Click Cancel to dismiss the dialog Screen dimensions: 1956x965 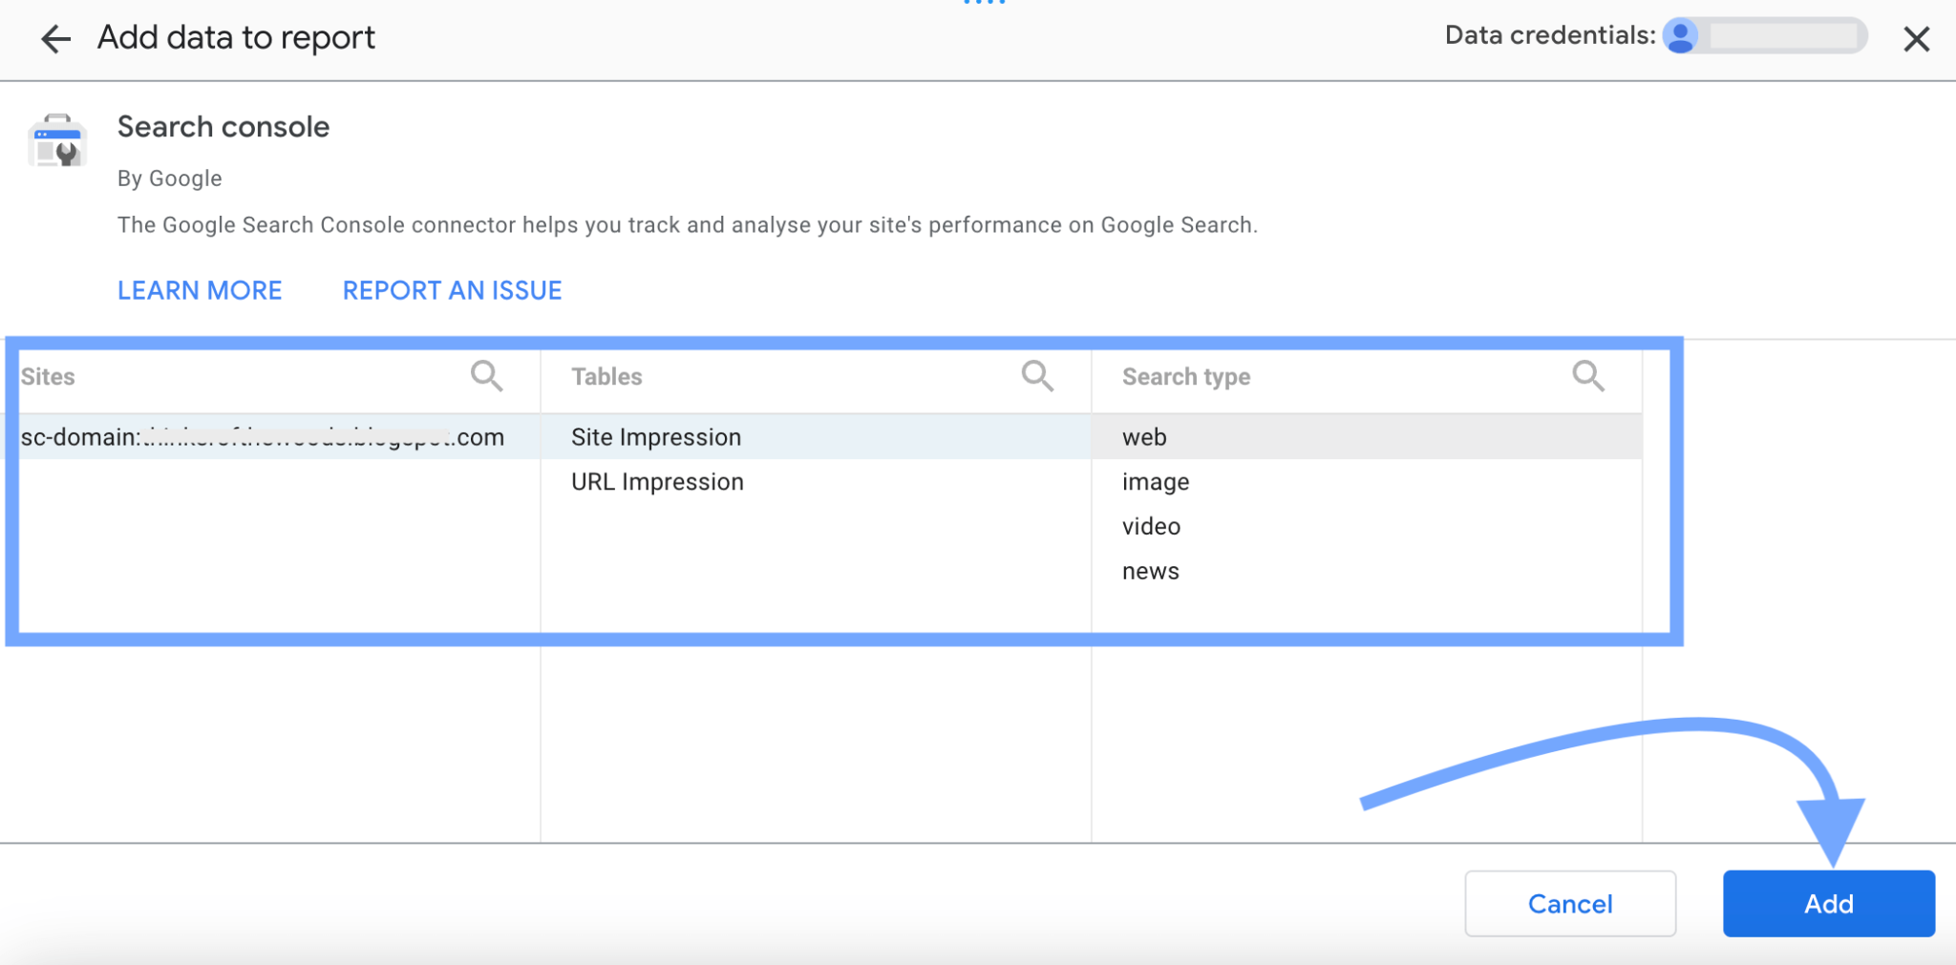tap(1569, 903)
